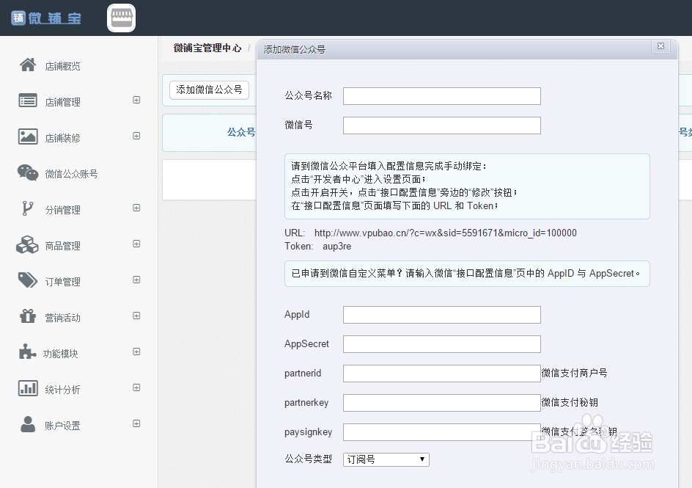Focus the partnerid input field

pyautogui.click(x=442, y=374)
